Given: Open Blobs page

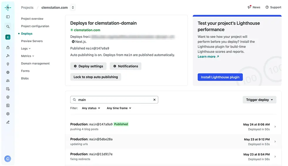Looking at the screenshot, I should 25,78.
